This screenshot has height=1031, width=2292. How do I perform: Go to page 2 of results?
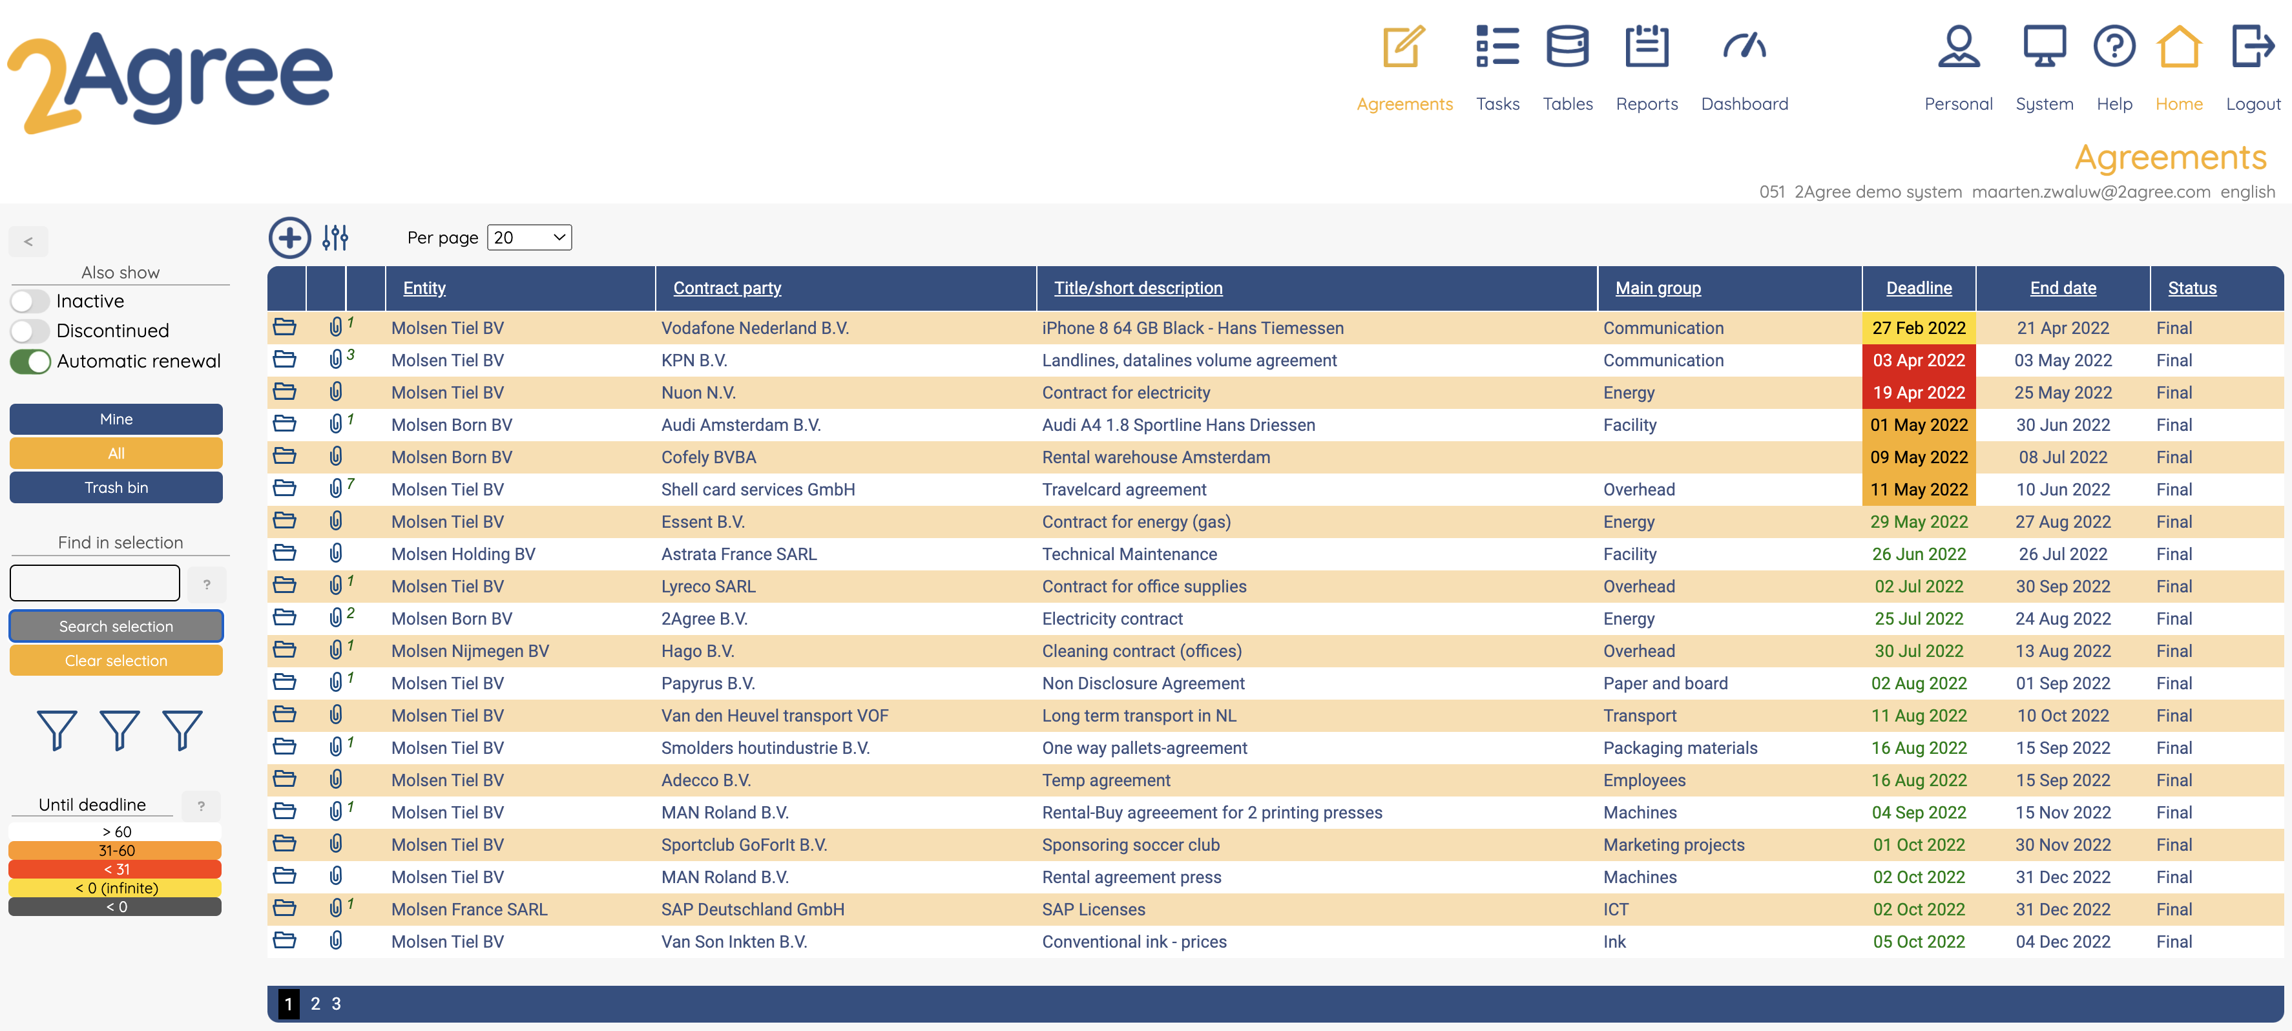[315, 1003]
